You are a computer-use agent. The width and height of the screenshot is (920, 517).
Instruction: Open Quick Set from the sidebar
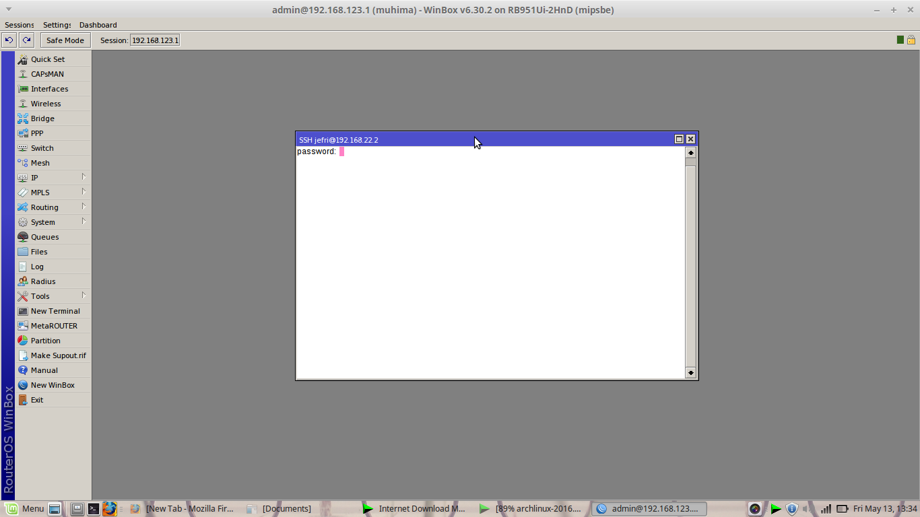coord(53,59)
